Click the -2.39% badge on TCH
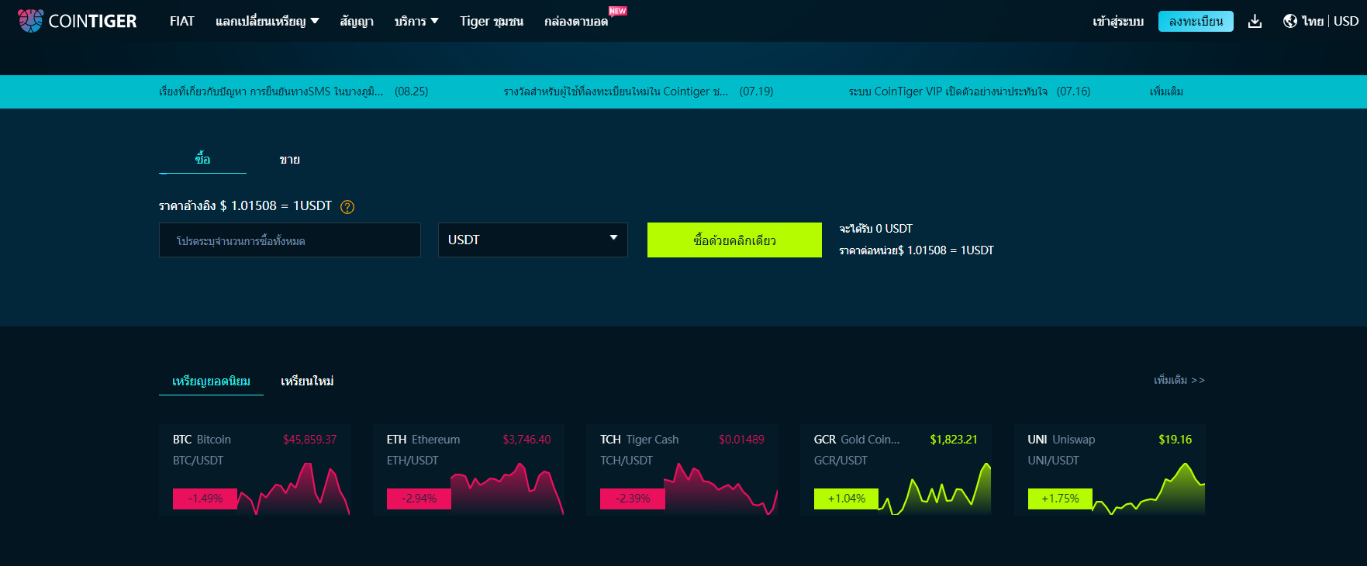The height and width of the screenshot is (566, 1367). coord(633,499)
